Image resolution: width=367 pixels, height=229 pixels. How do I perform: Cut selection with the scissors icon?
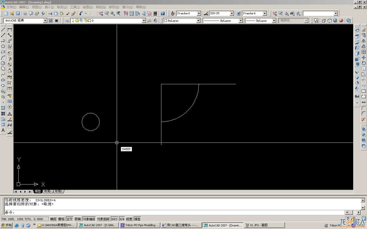click(50, 13)
